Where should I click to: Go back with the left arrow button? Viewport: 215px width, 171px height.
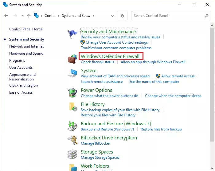pos(6,16)
